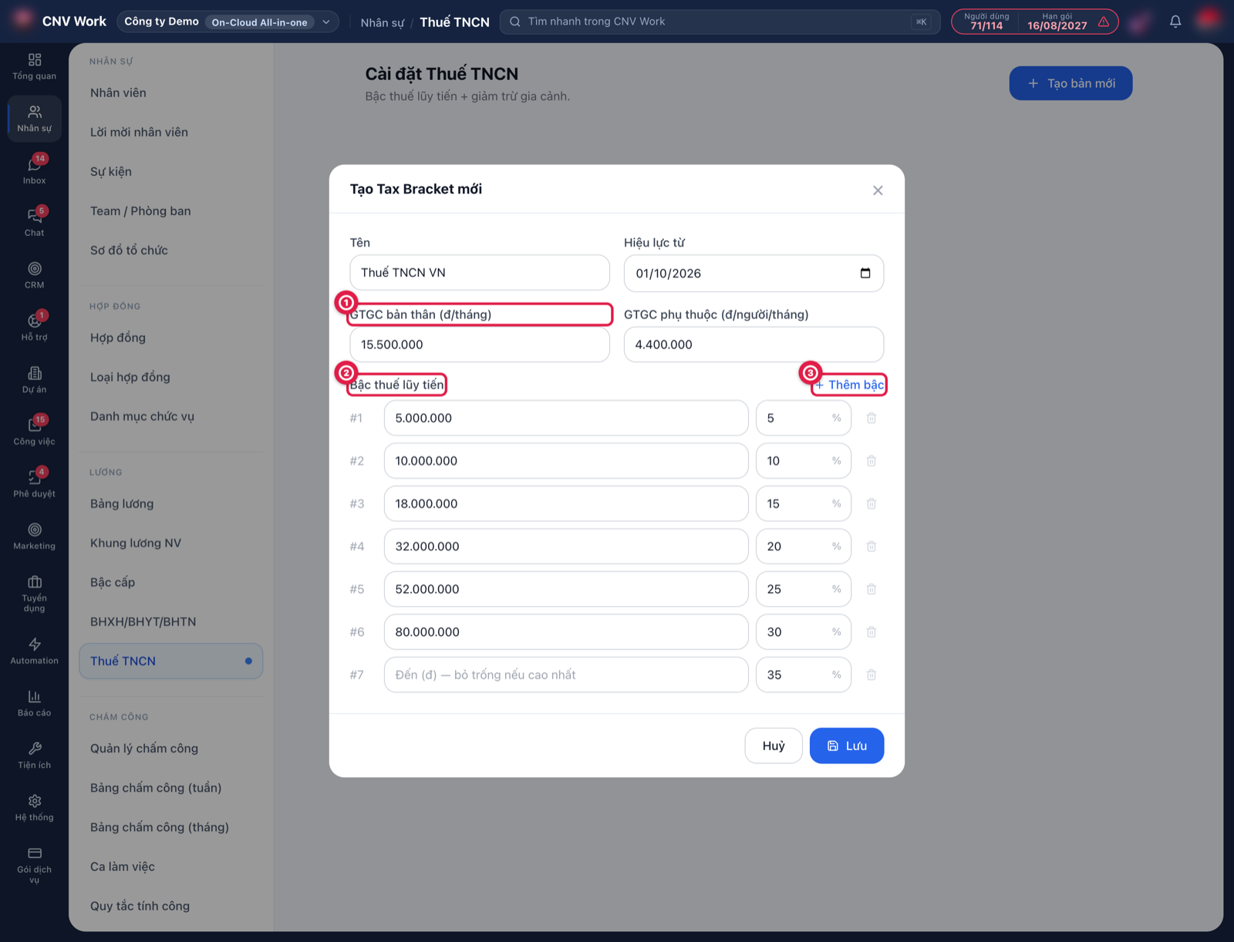Open the Dự án sidebar icon
This screenshot has width=1234, height=942.
35,379
